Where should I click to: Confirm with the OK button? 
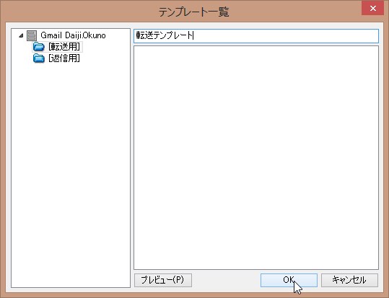point(289,280)
